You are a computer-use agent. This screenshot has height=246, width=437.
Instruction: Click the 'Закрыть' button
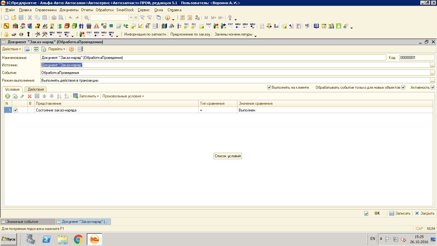click(x=425, y=213)
